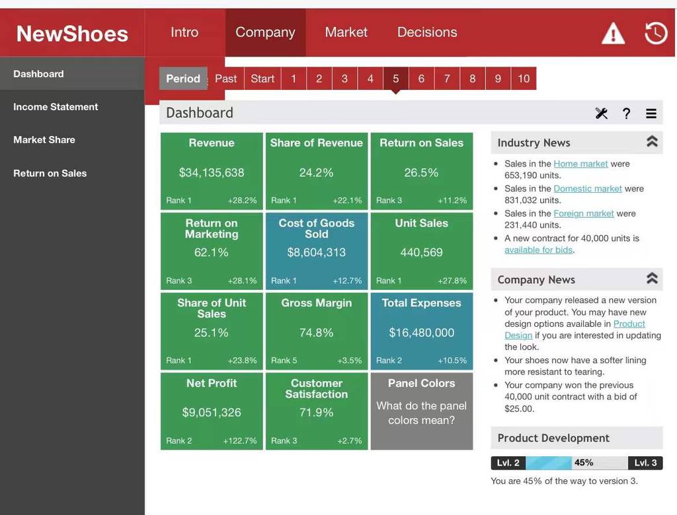Open Income Statement in the sidebar
The width and height of the screenshot is (677, 515).
(x=56, y=107)
